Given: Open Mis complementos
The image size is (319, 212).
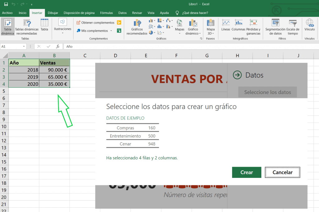Looking at the screenshot, I should (93, 31).
